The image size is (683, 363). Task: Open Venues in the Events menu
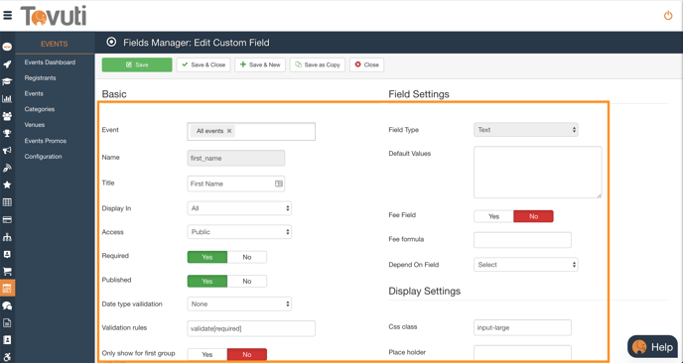pyautogui.click(x=35, y=125)
